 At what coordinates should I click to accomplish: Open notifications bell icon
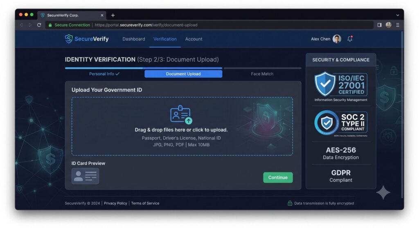tap(350, 39)
